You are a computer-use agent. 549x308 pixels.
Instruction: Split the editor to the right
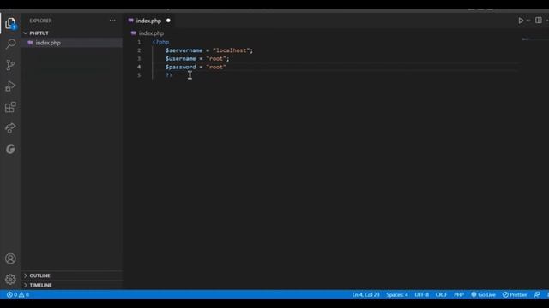pyautogui.click(x=539, y=21)
